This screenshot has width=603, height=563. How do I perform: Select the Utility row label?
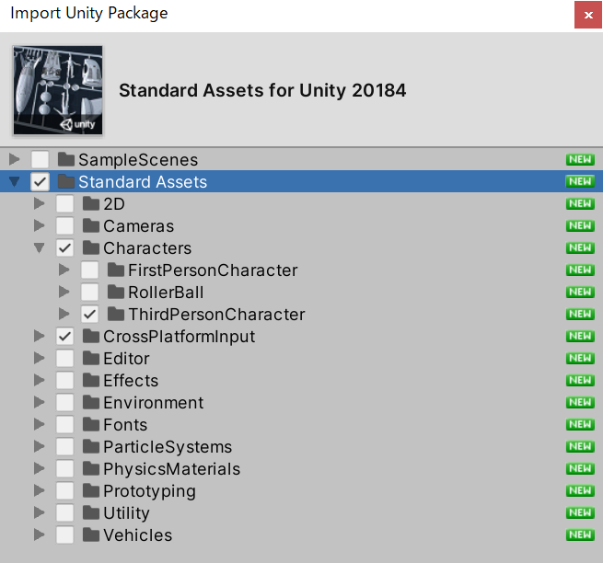click(x=126, y=513)
